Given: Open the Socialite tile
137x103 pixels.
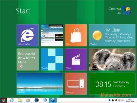Looking at the screenshot, I should 52,59.
